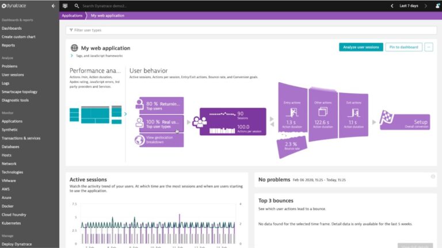Click the funnel filter icon
This screenshot has width=442, height=248.
pos(71,30)
